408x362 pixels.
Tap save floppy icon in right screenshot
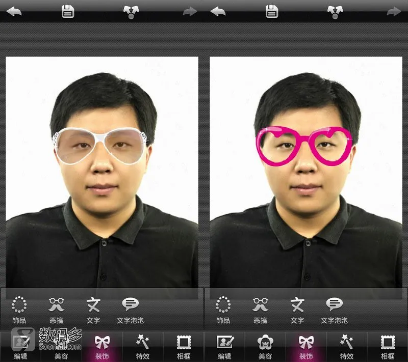[x=272, y=11]
